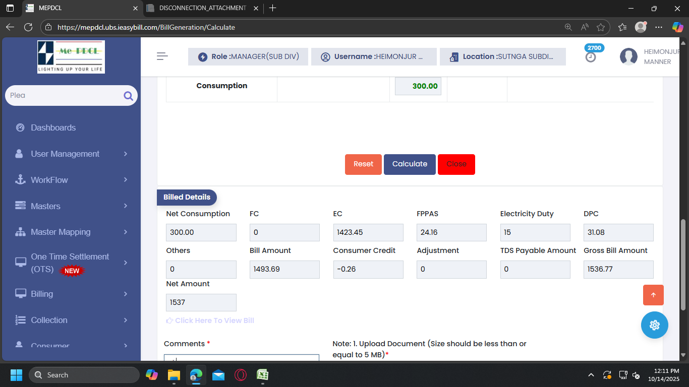This screenshot has width=689, height=387.
Task: Expand the Collection submenu chevron
Action: [126, 320]
